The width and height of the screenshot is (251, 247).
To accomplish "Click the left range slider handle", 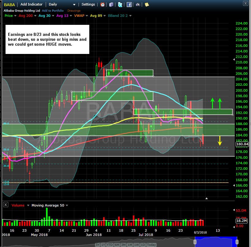I will click(195, 242).
